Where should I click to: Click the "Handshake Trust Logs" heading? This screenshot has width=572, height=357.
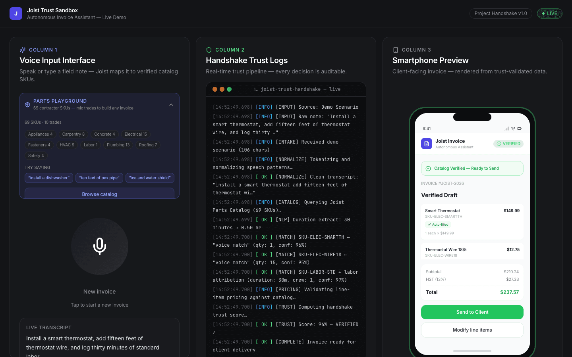coord(247,60)
